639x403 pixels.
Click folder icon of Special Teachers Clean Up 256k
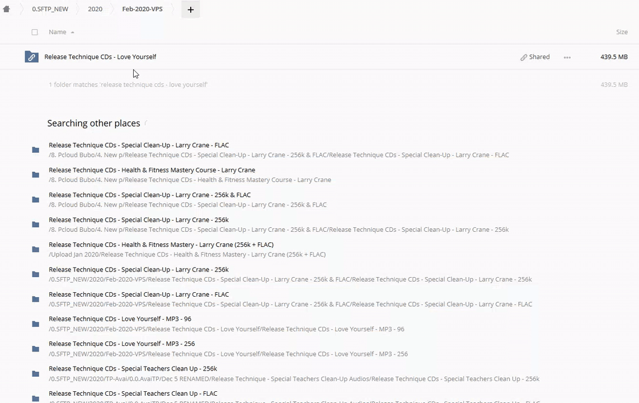(35, 374)
